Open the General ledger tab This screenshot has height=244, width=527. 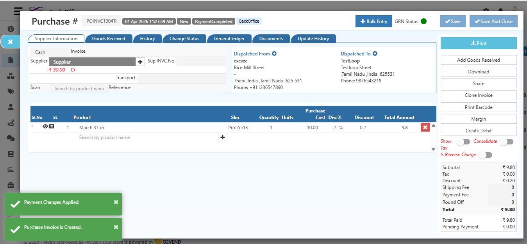(x=229, y=38)
